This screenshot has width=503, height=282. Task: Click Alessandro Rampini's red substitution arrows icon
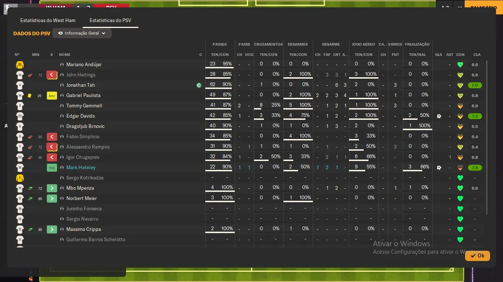tap(30, 147)
